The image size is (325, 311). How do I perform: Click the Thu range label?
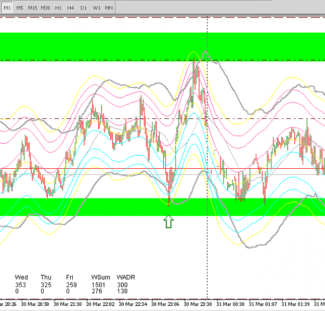pyautogui.click(x=46, y=277)
